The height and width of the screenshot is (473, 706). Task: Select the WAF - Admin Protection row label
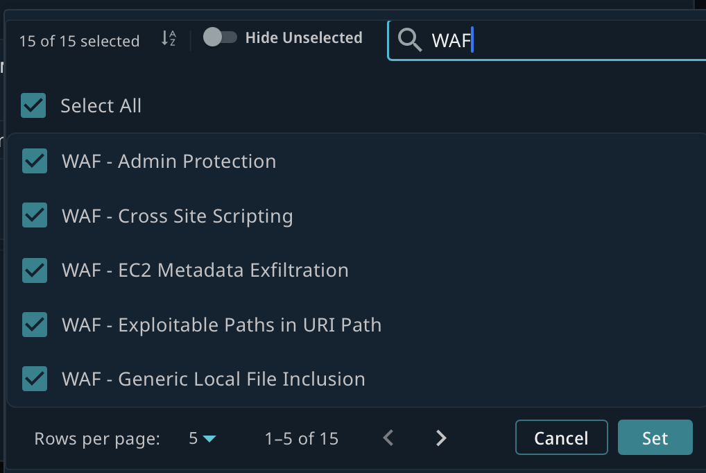(x=169, y=161)
